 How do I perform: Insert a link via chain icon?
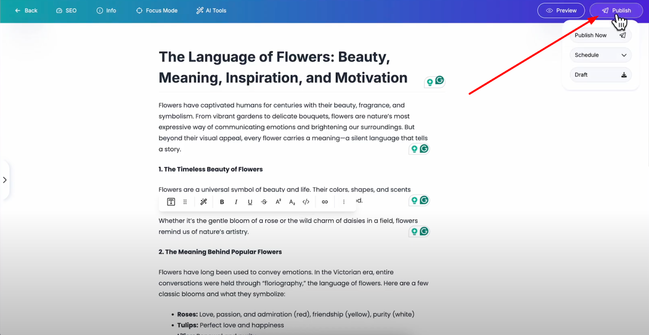[x=325, y=202]
